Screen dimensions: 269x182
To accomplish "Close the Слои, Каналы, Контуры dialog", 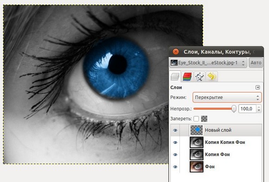I will click(176, 52).
